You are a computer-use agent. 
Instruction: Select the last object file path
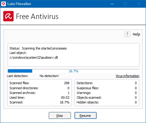[x=34, y=57]
